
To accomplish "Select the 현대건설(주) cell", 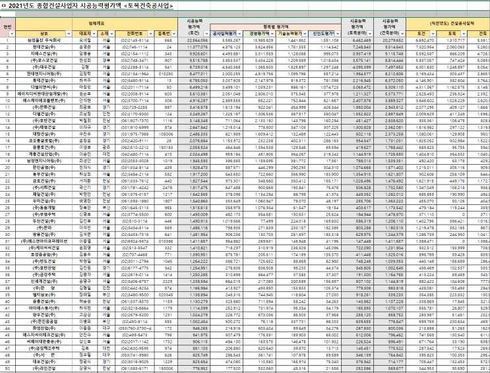I will click(x=44, y=47).
